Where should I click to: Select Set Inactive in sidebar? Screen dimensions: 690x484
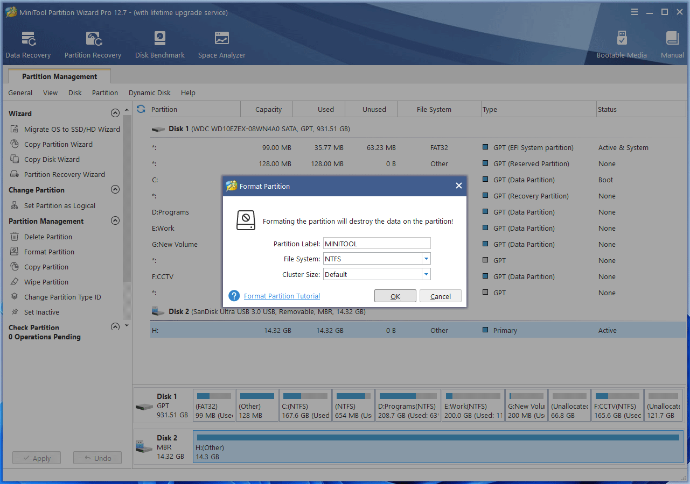[x=34, y=312]
